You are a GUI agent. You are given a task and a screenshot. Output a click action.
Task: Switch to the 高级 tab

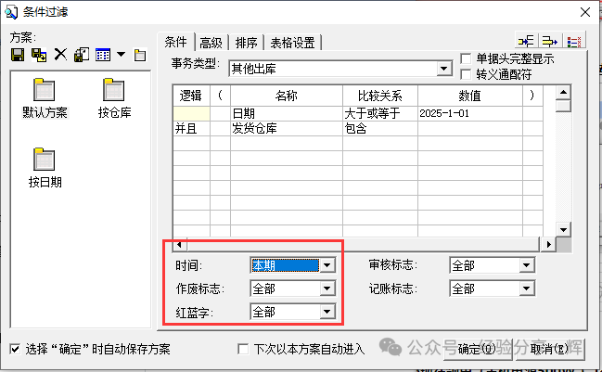point(211,42)
